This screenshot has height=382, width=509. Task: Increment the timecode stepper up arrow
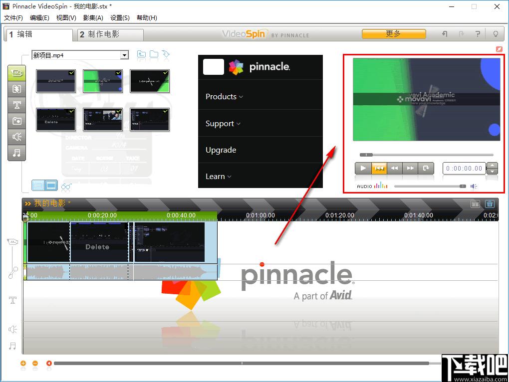pyautogui.click(x=492, y=166)
